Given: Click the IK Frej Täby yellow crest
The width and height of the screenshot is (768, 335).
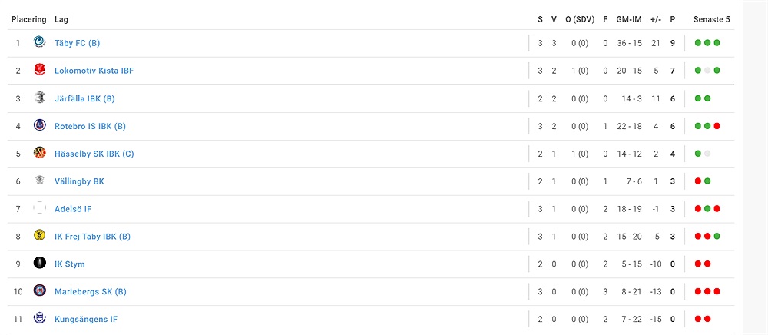Looking at the screenshot, I should click(40, 236).
